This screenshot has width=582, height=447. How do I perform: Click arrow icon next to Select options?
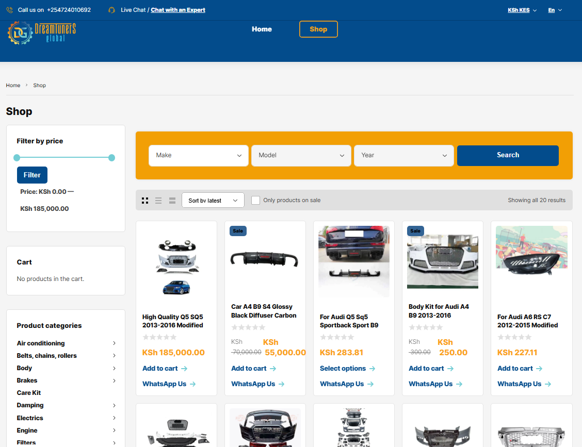click(x=372, y=369)
